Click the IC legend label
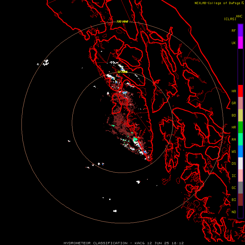 click(x=234, y=176)
